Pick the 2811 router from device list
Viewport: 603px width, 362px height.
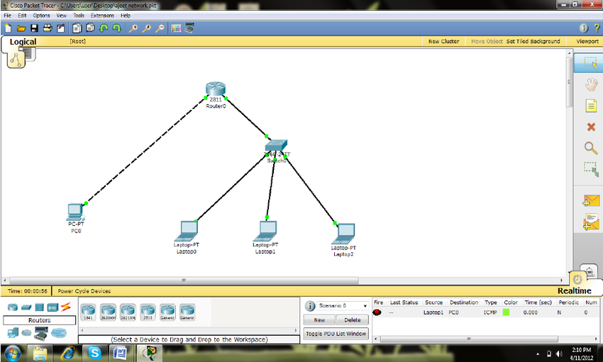click(148, 312)
